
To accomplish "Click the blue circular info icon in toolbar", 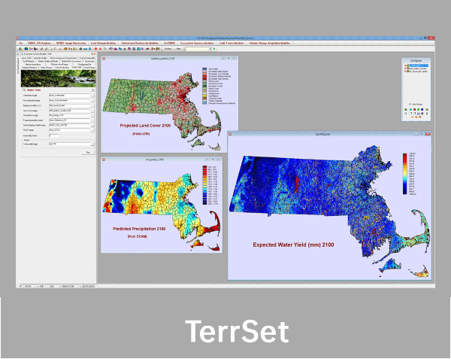I will (x=80, y=49).
